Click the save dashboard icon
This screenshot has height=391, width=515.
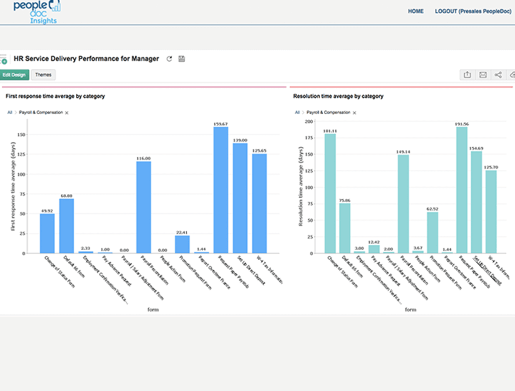pyautogui.click(x=182, y=59)
